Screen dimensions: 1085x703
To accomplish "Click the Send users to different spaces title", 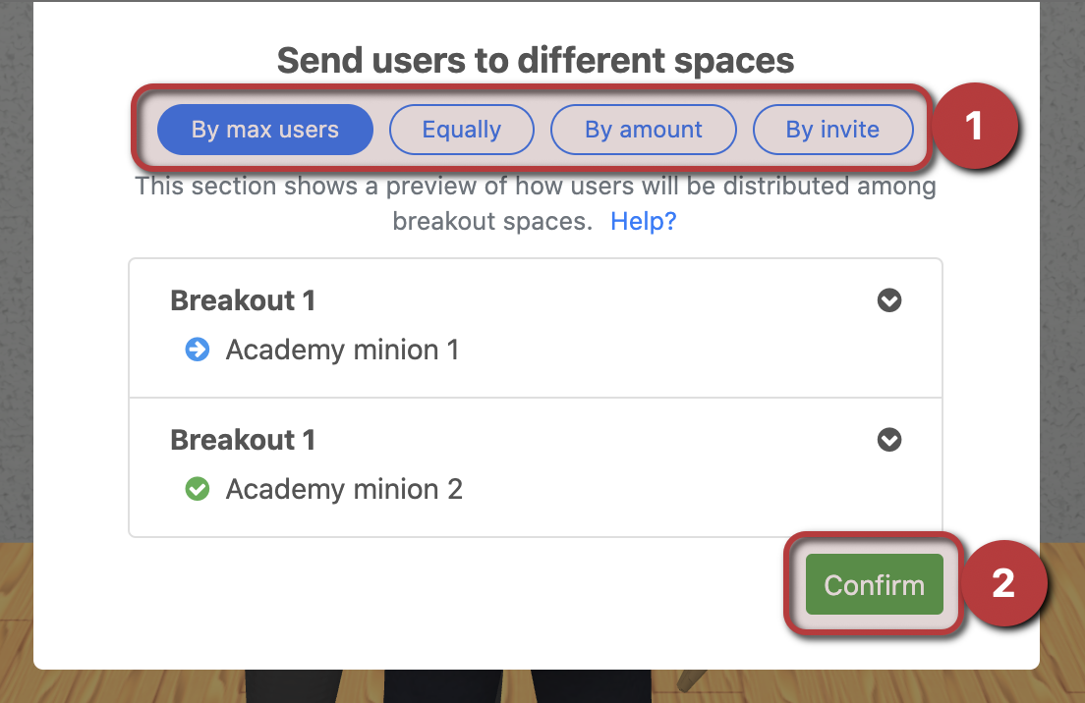I will click(x=536, y=60).
